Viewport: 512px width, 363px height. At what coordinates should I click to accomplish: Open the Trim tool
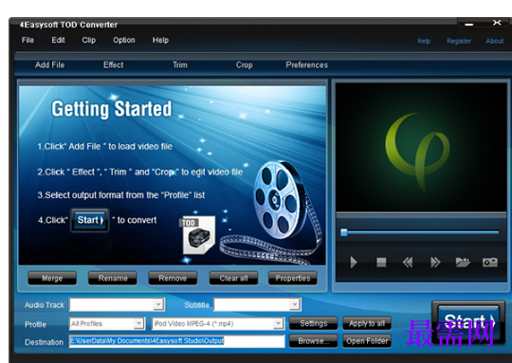click(x=180, y=65)
